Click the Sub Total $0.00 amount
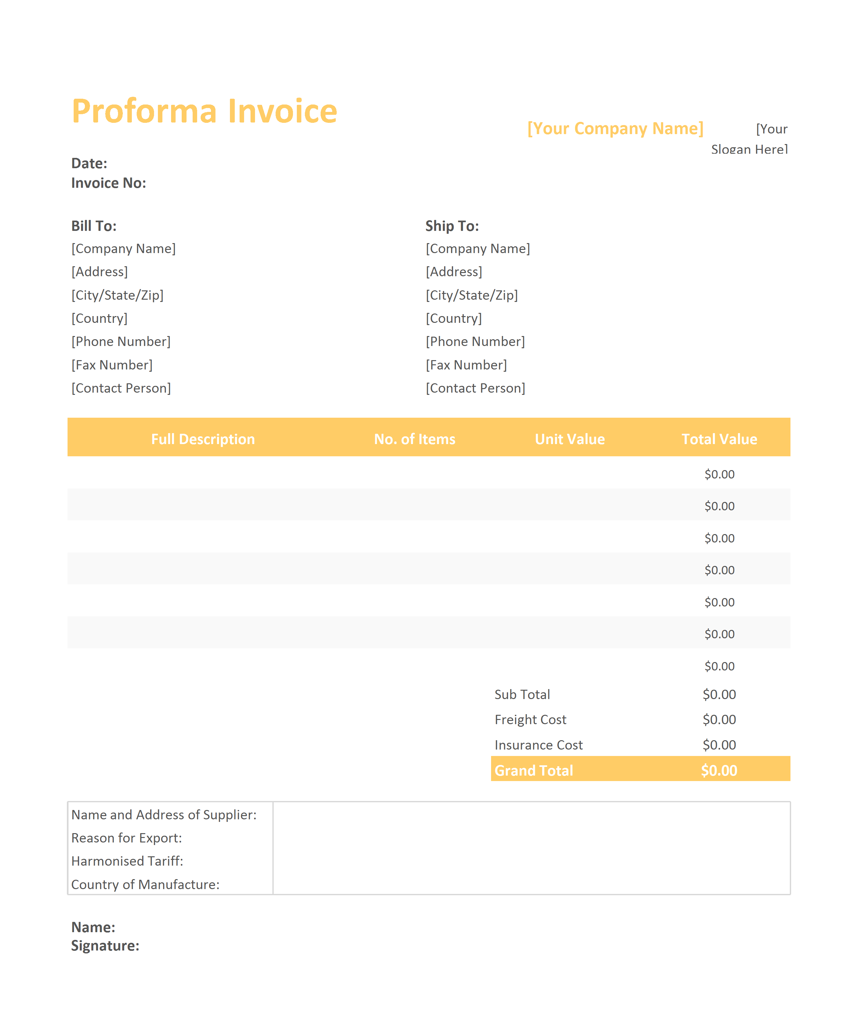The height and width of the screenshot is (1028, 858). click(x=719, y=694)
